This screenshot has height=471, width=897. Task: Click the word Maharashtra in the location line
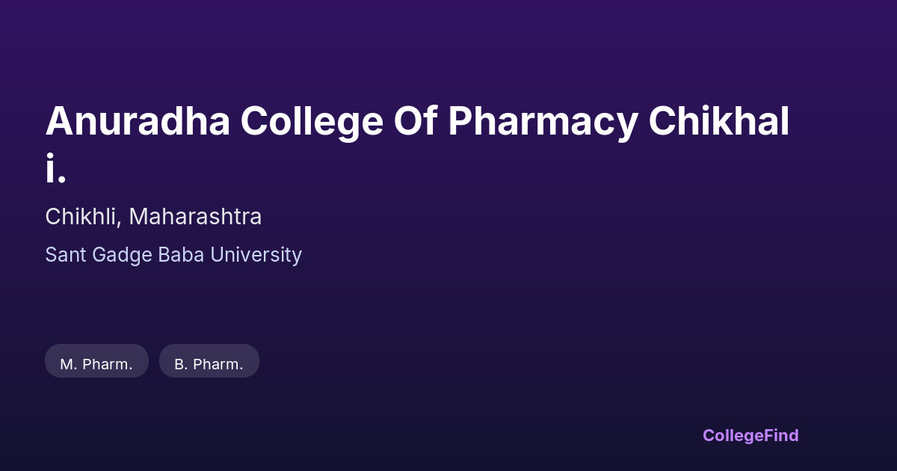[195, 217]
